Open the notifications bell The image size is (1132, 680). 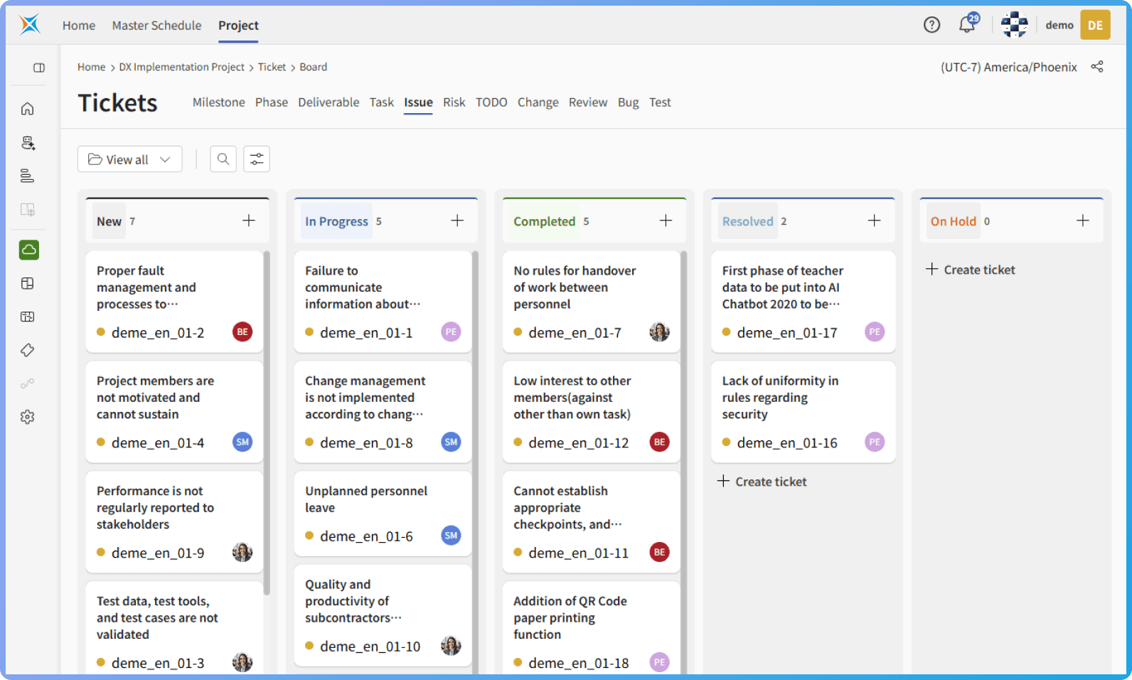967,25
